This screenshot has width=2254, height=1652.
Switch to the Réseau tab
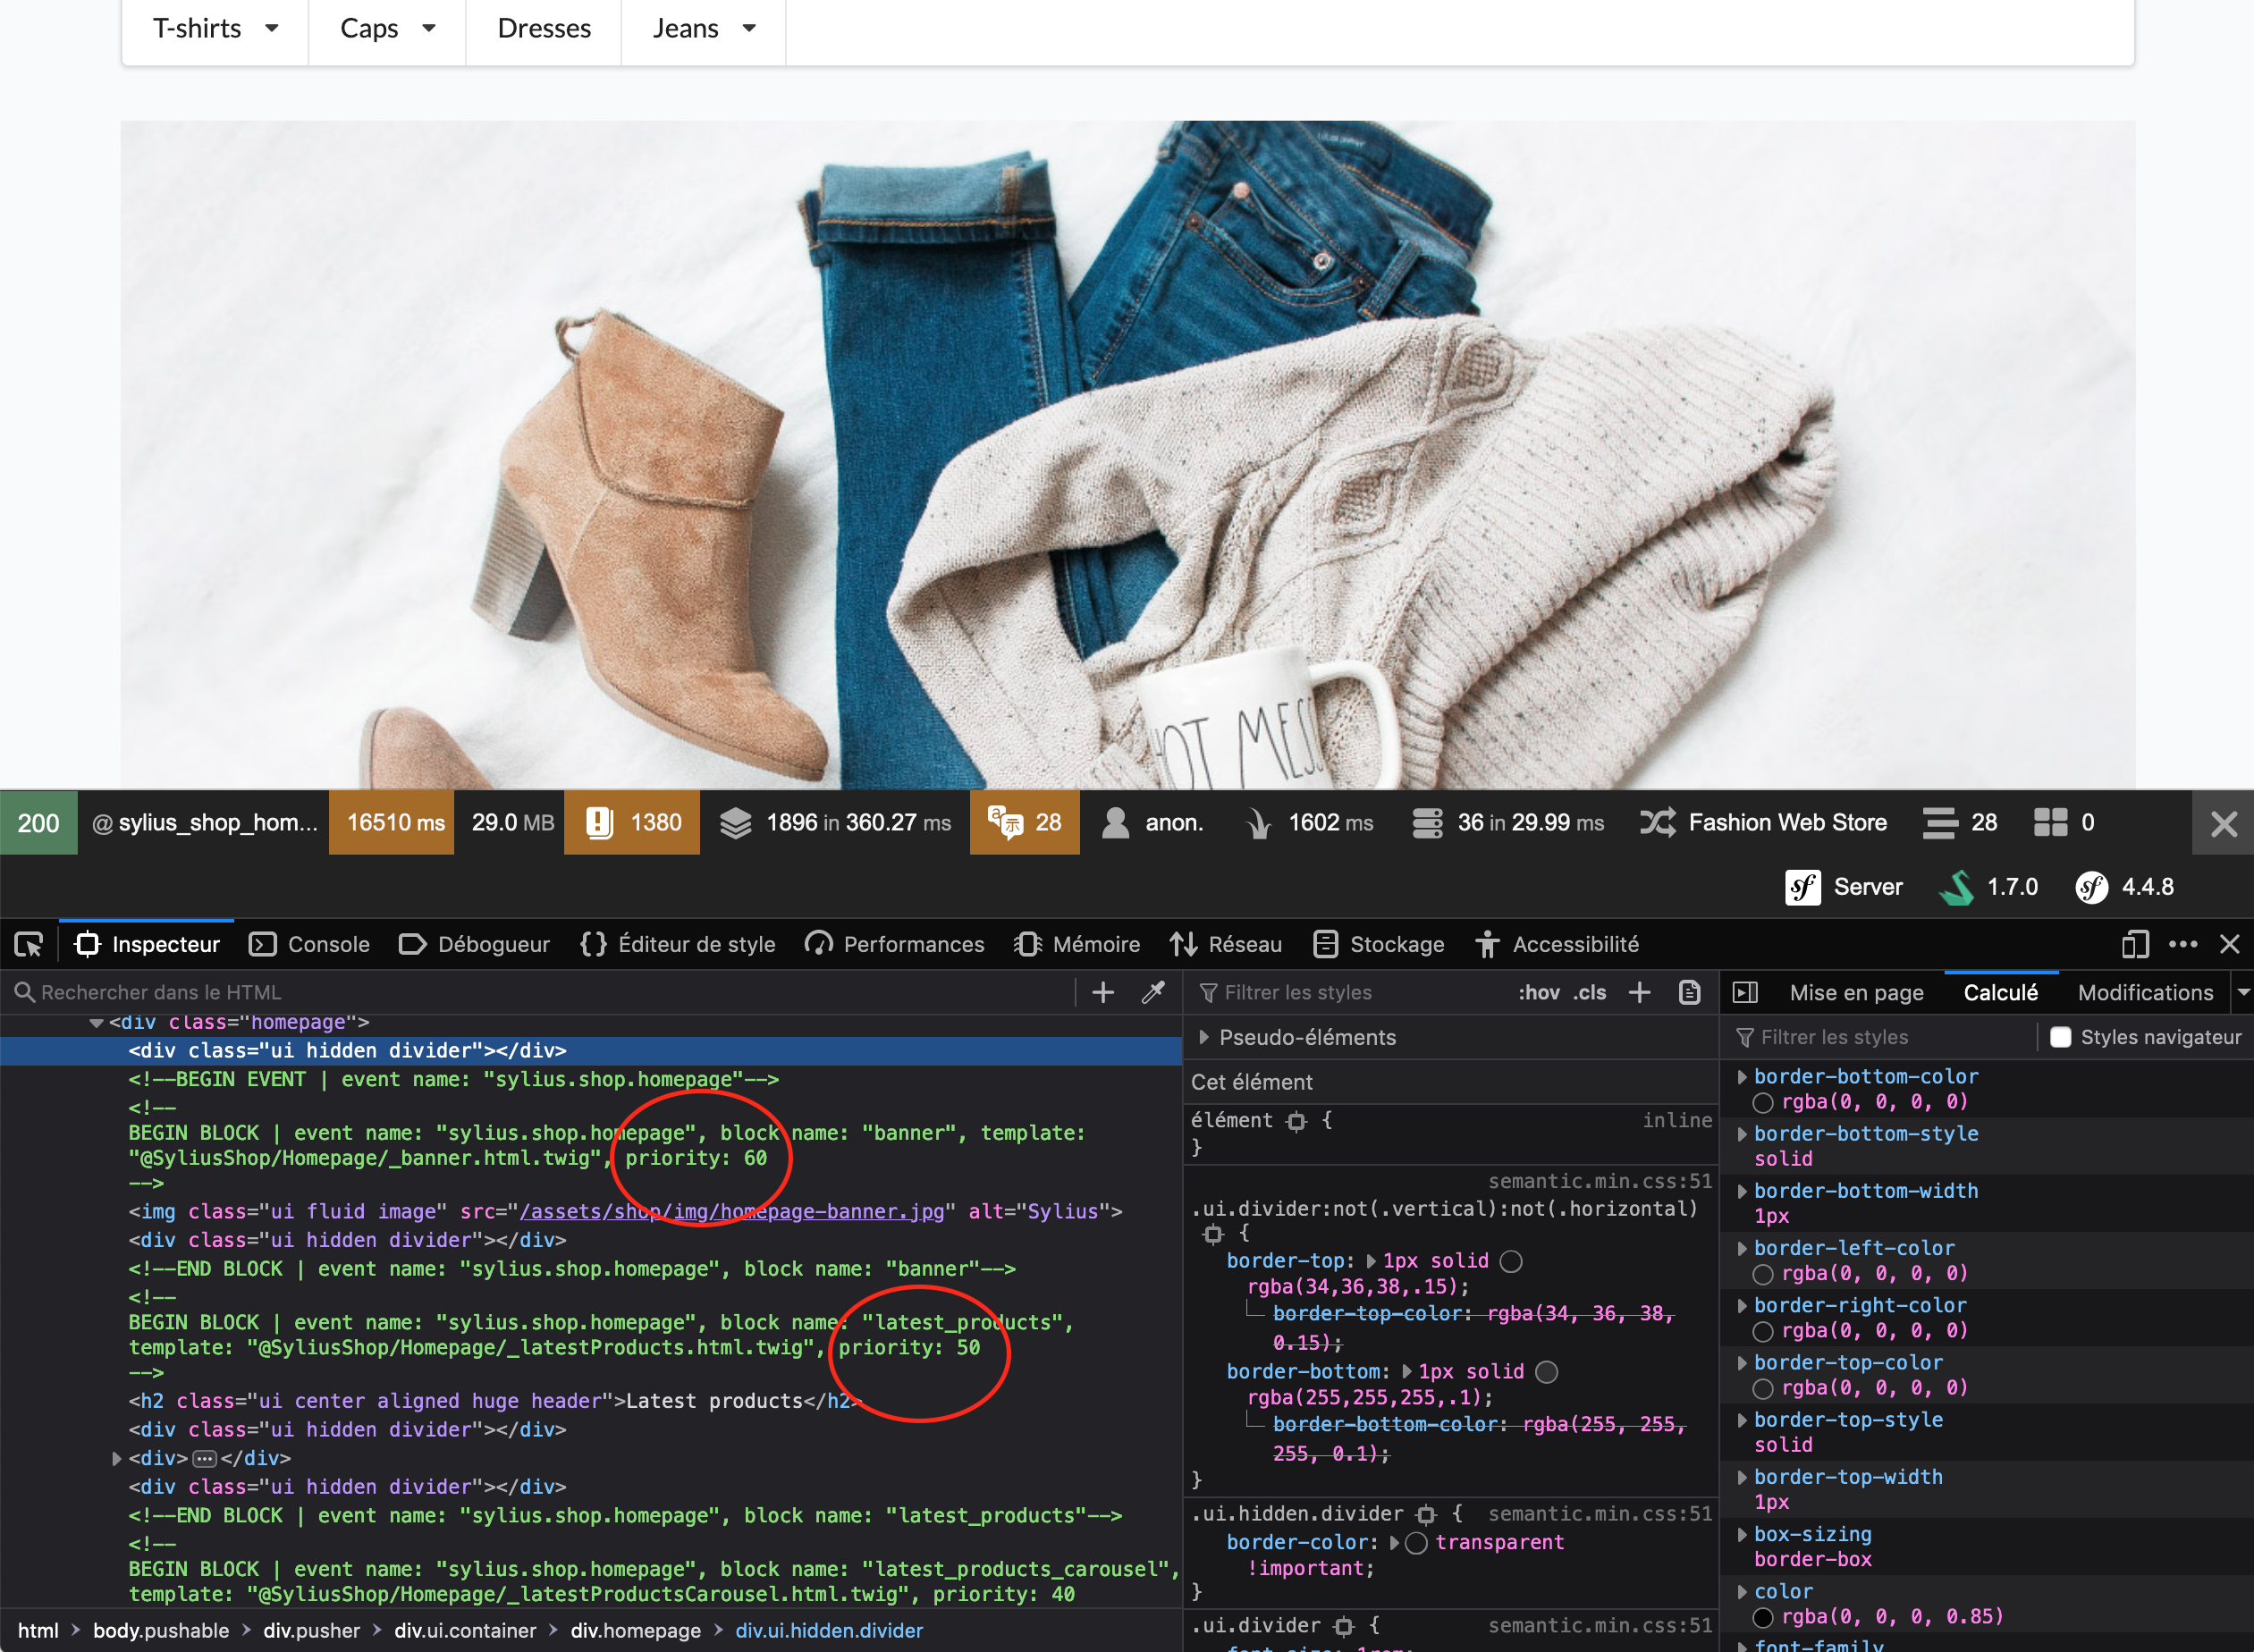click(x=1226, y=944)
